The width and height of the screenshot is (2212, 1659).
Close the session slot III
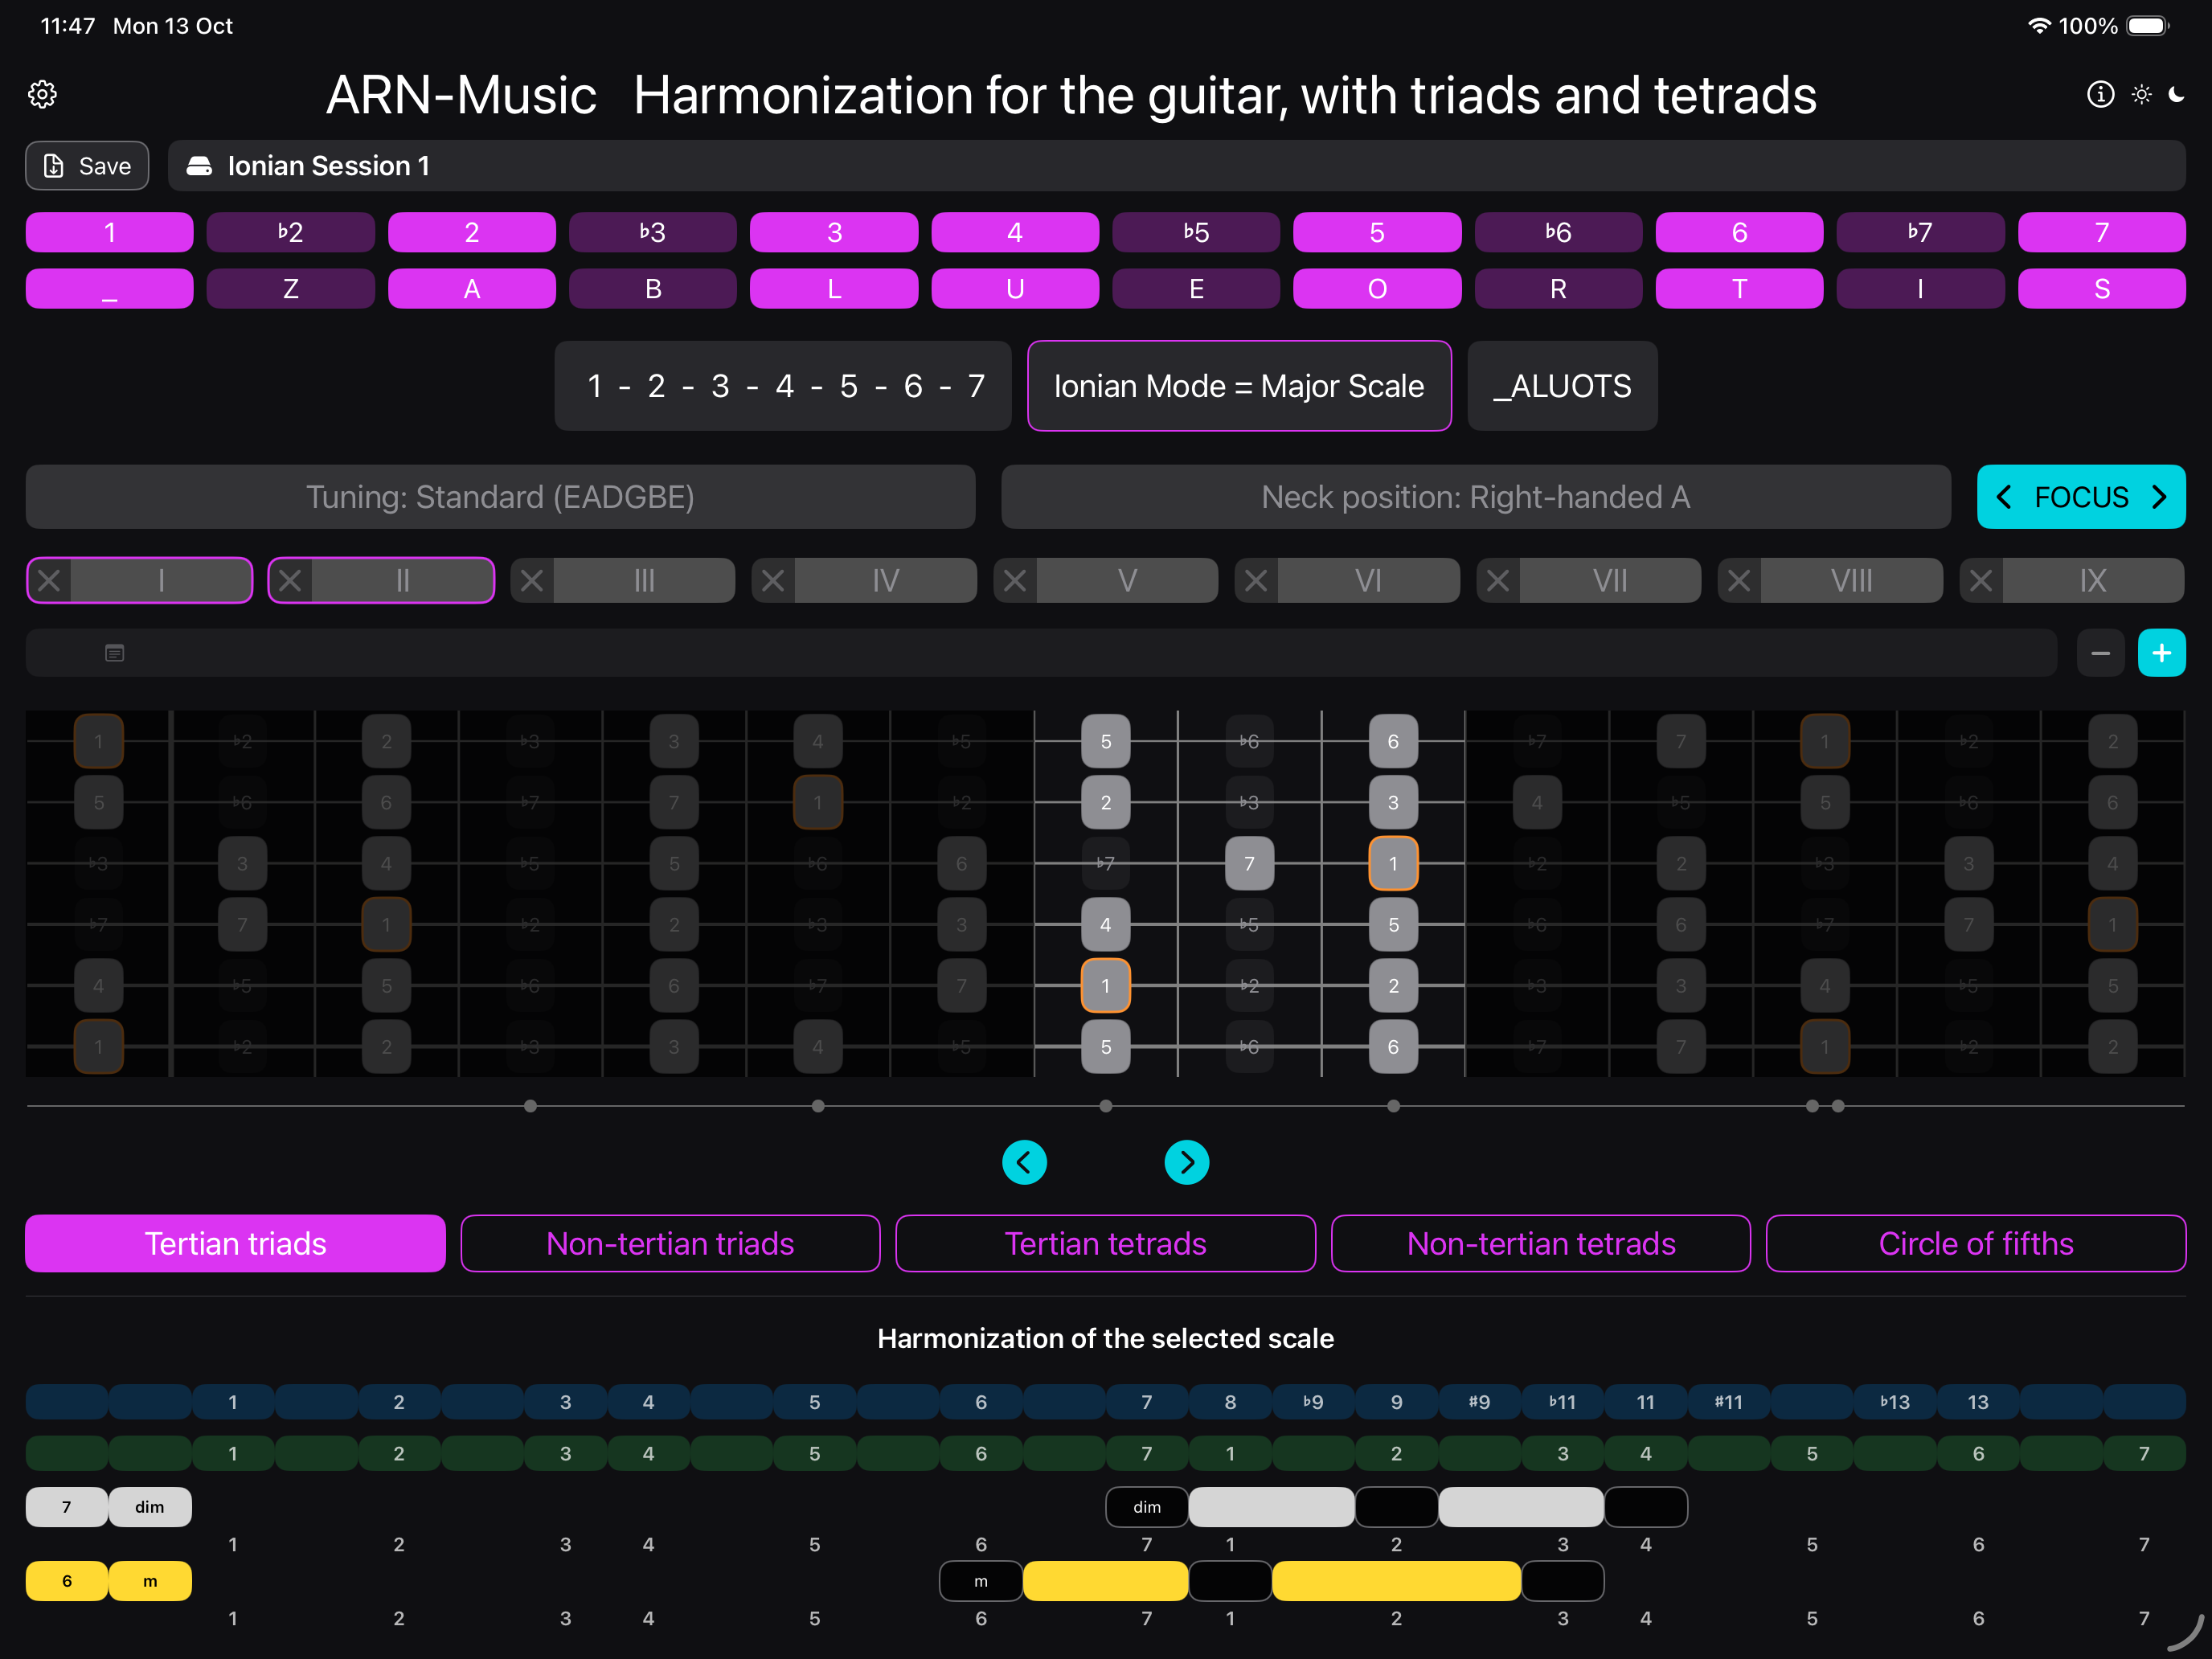click(532, 581)
